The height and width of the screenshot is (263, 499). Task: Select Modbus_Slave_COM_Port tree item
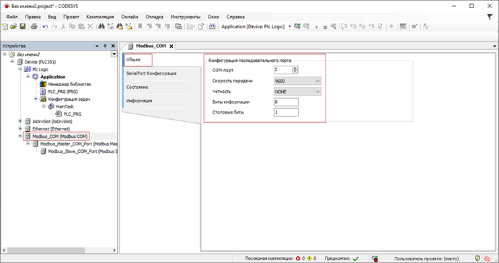point(83,151)
